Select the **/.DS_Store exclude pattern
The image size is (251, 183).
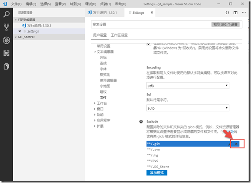(x=193, y=167)
